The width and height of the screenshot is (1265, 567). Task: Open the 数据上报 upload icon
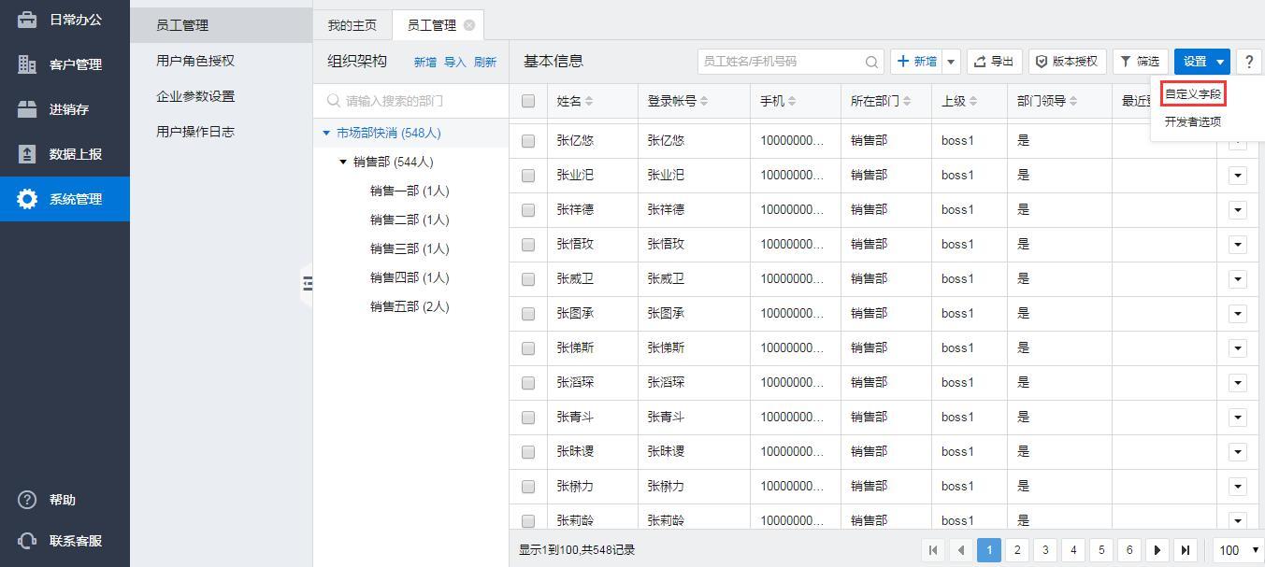click(27, 154)
